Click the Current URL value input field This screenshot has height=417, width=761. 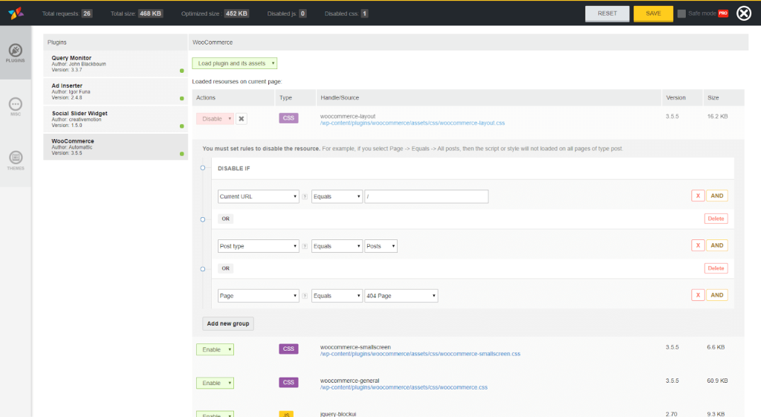point(426,196)
